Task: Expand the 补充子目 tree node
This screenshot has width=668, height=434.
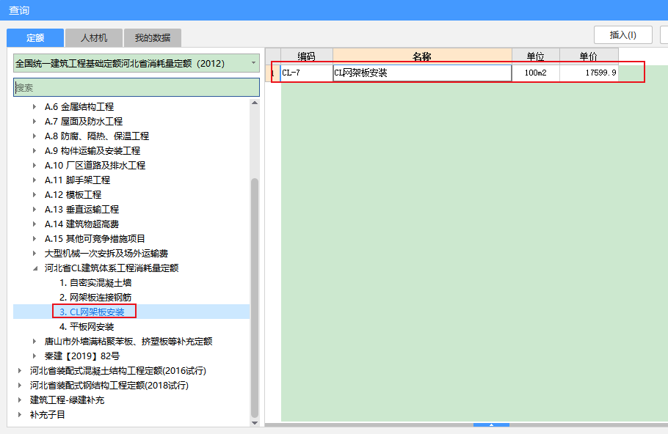Action: (x=20, y=415)
